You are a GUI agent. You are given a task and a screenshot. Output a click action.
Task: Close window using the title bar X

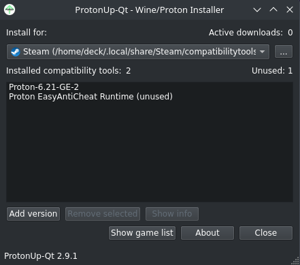click(290, 10)
